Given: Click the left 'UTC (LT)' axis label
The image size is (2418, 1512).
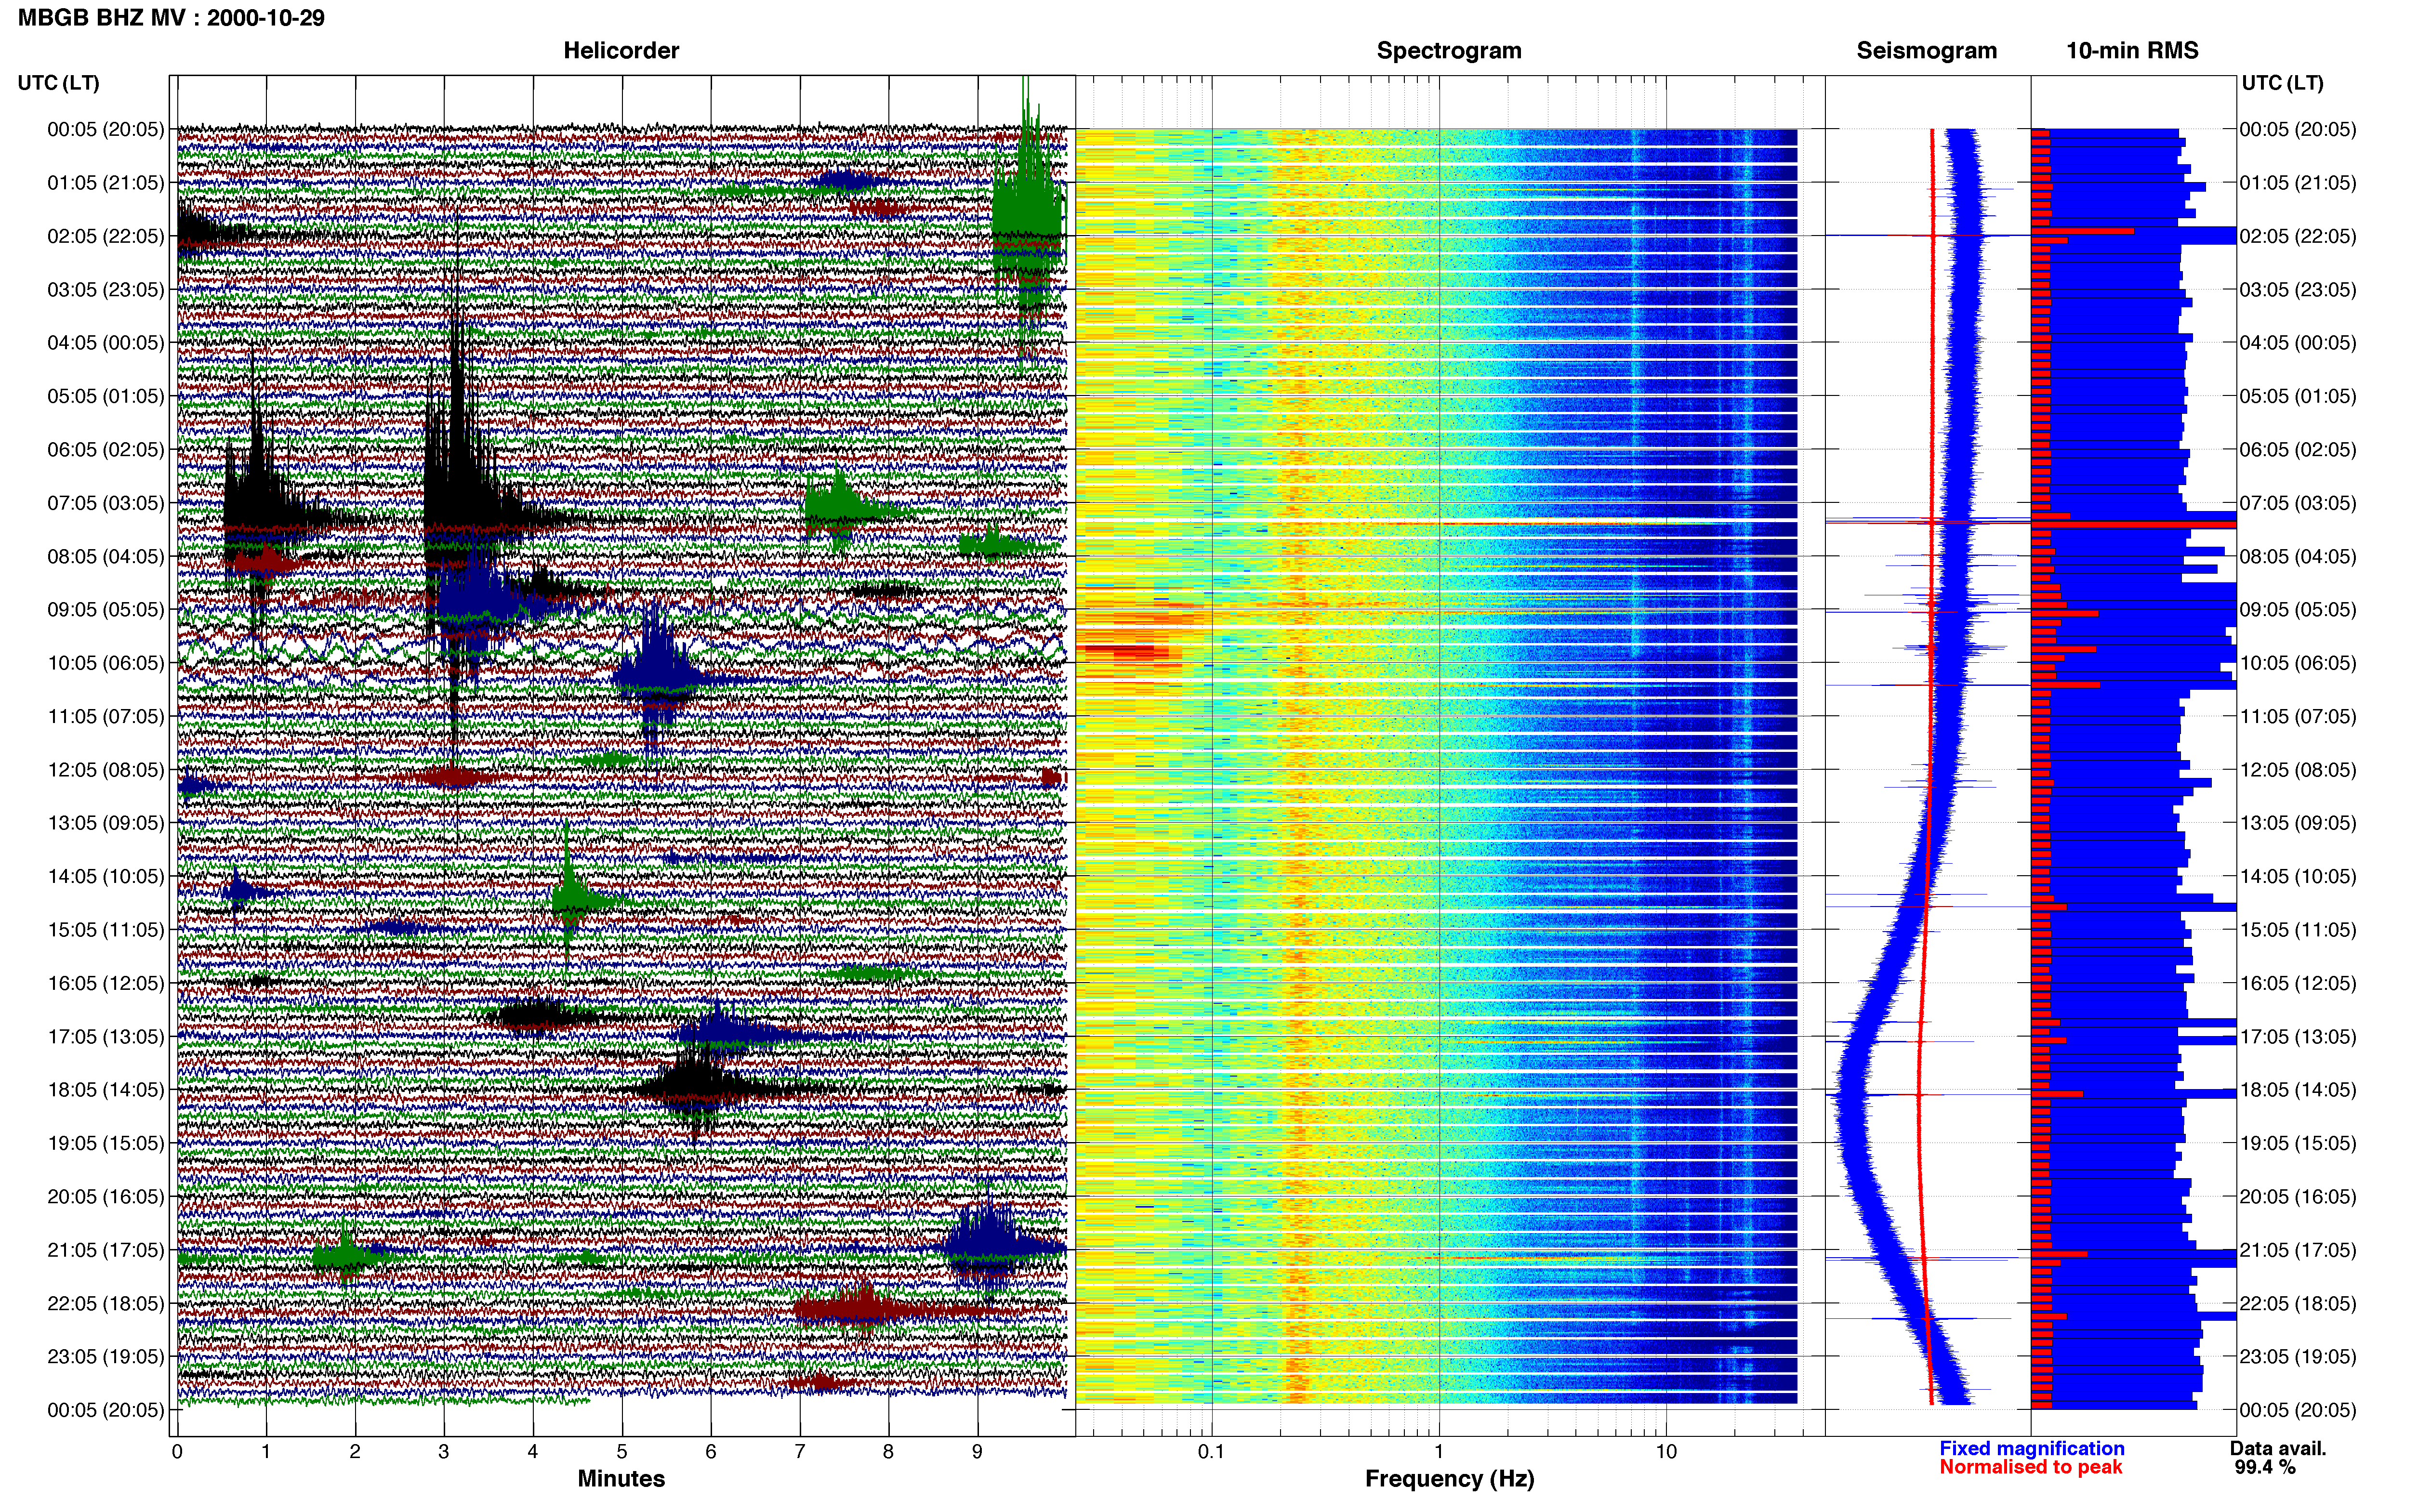Looking at the screenshot, I should [58, 83].
